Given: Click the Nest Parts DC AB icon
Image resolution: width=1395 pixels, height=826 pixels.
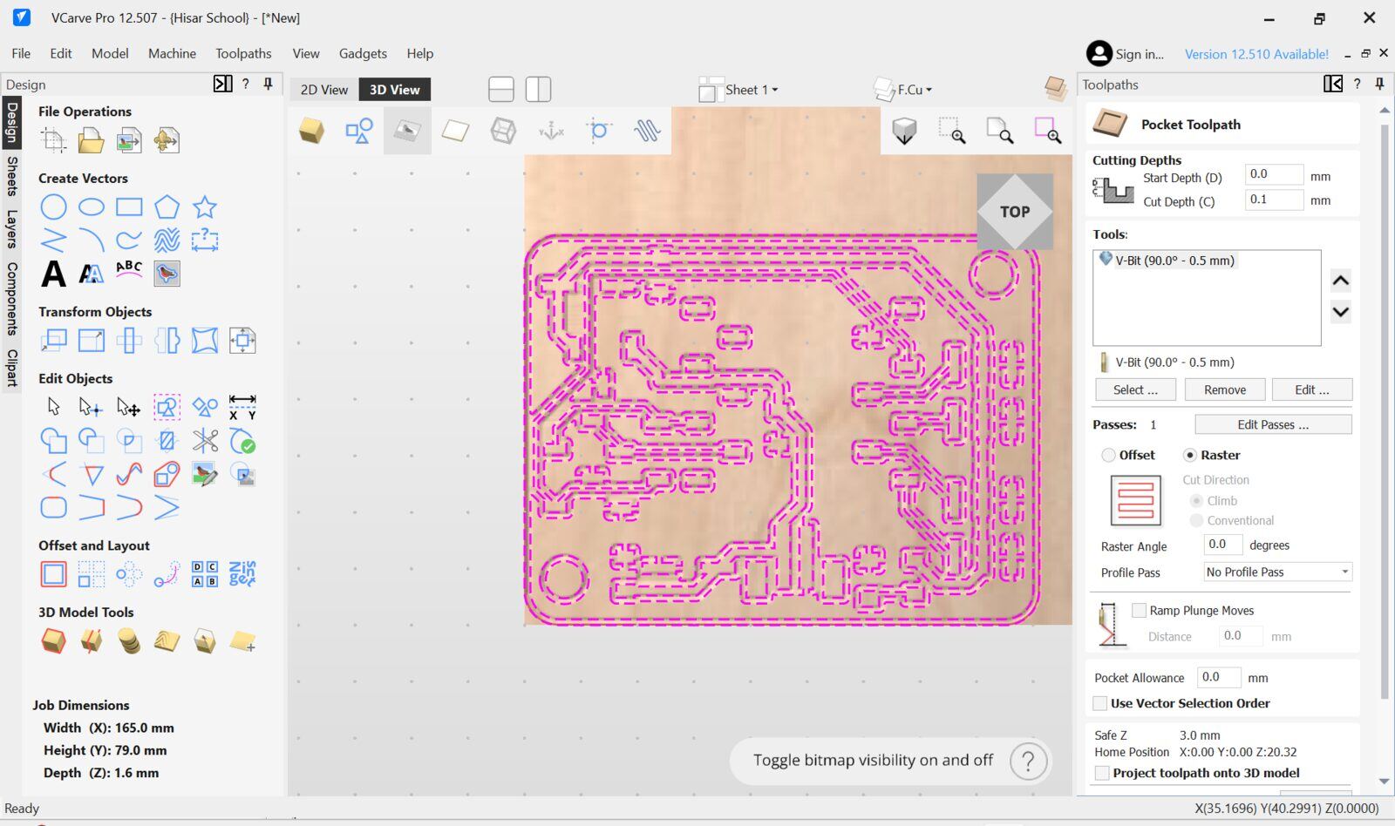Looking at the screenshot, I should point(205,574).
